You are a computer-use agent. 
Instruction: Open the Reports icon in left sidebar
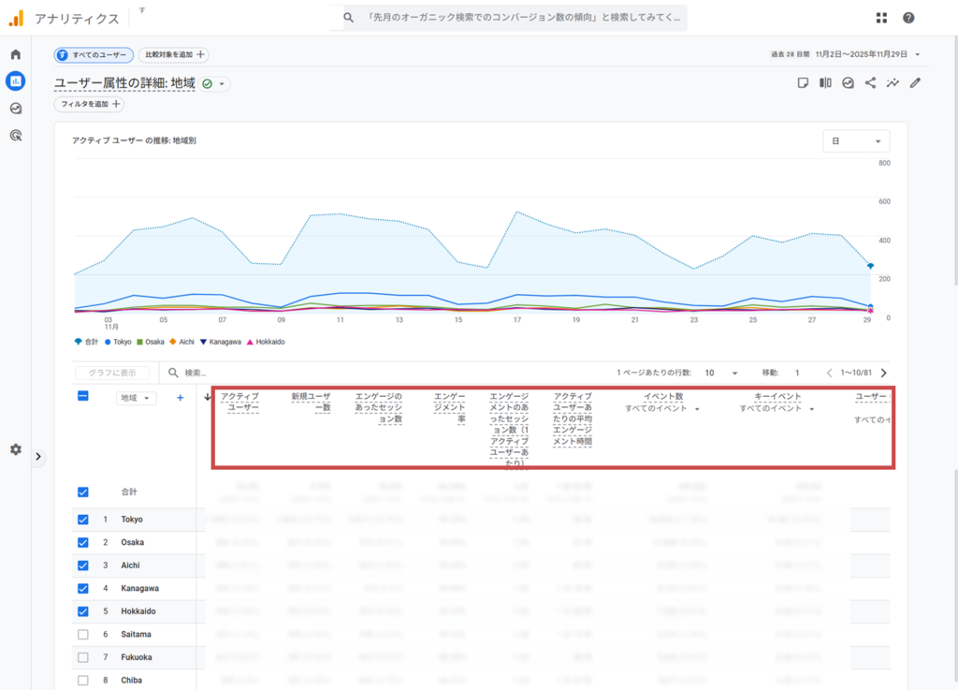15,81
